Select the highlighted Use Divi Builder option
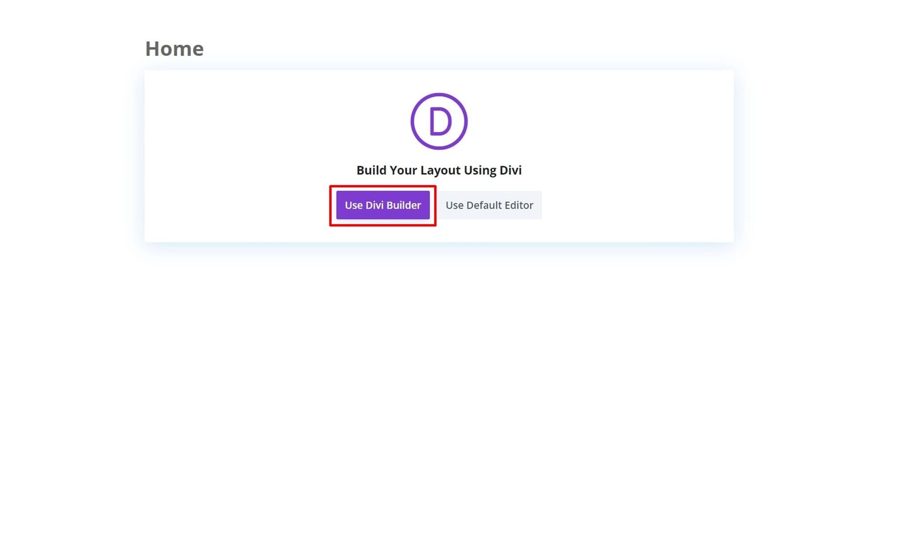The image size is (906, 556). click(383, 205)
